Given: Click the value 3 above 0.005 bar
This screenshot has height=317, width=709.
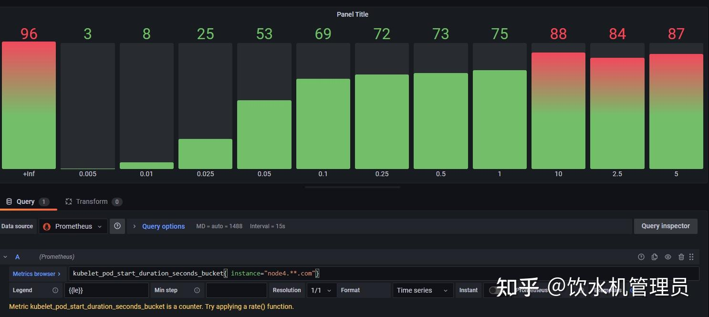Looking at the screenshot, I should click(x=88, y=34).
